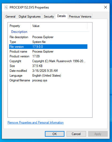Select the Size row

[48, 66]
